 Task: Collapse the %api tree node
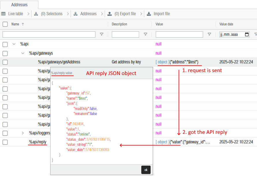coord(14,44)
